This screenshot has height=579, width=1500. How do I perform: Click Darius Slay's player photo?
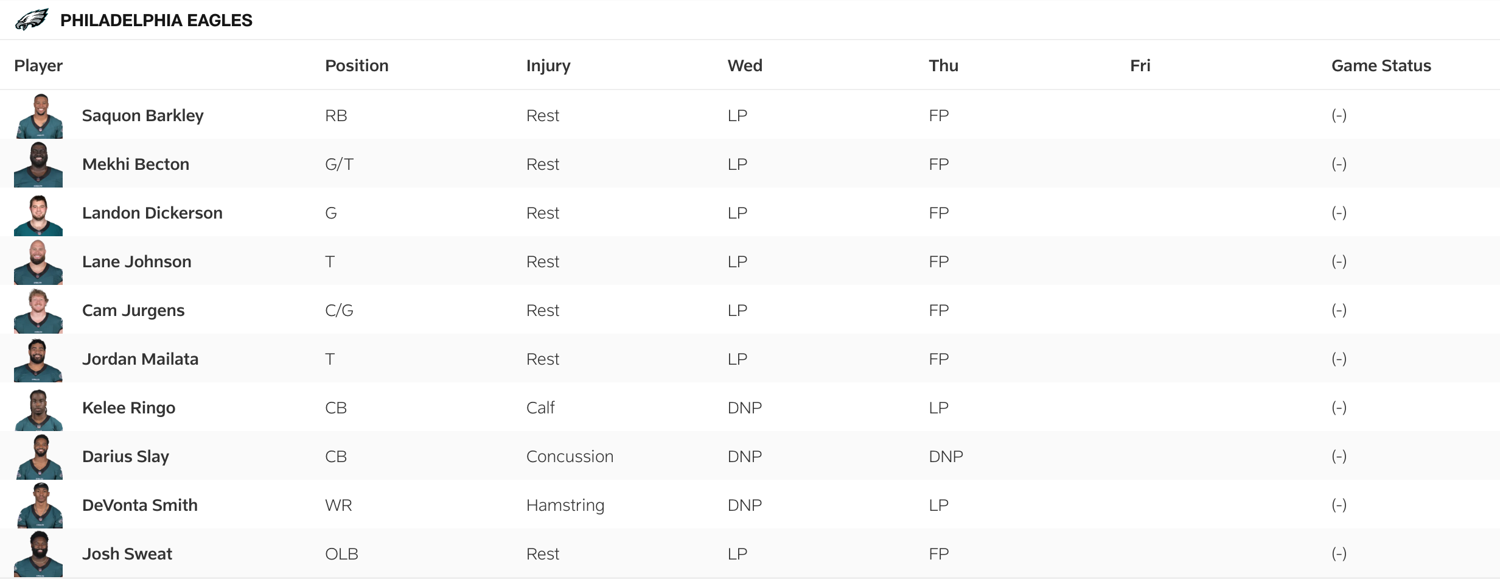pos(39,457)
